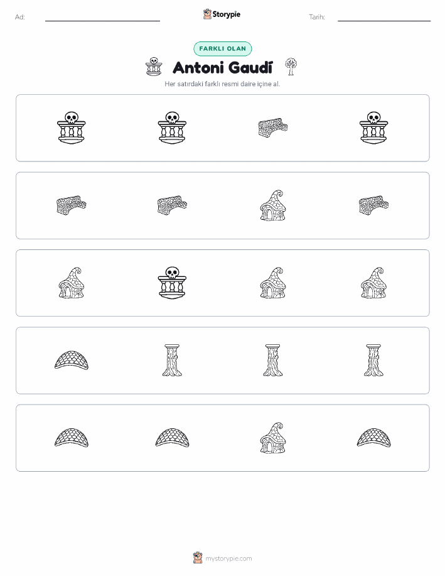The image size is (445, 576).
Task: Circle the mushroom house in row two
Action: (x=273, y=205)
